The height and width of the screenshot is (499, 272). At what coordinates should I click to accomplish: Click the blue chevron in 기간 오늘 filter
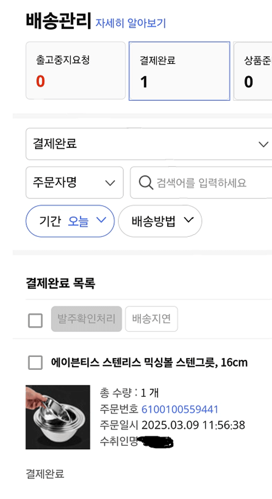point(101,220)
